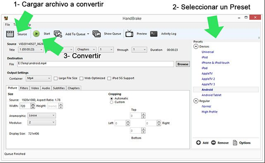265x163 pixels.
Task: Enable Large File Size checkbox
Action: [x=55, y=78]
